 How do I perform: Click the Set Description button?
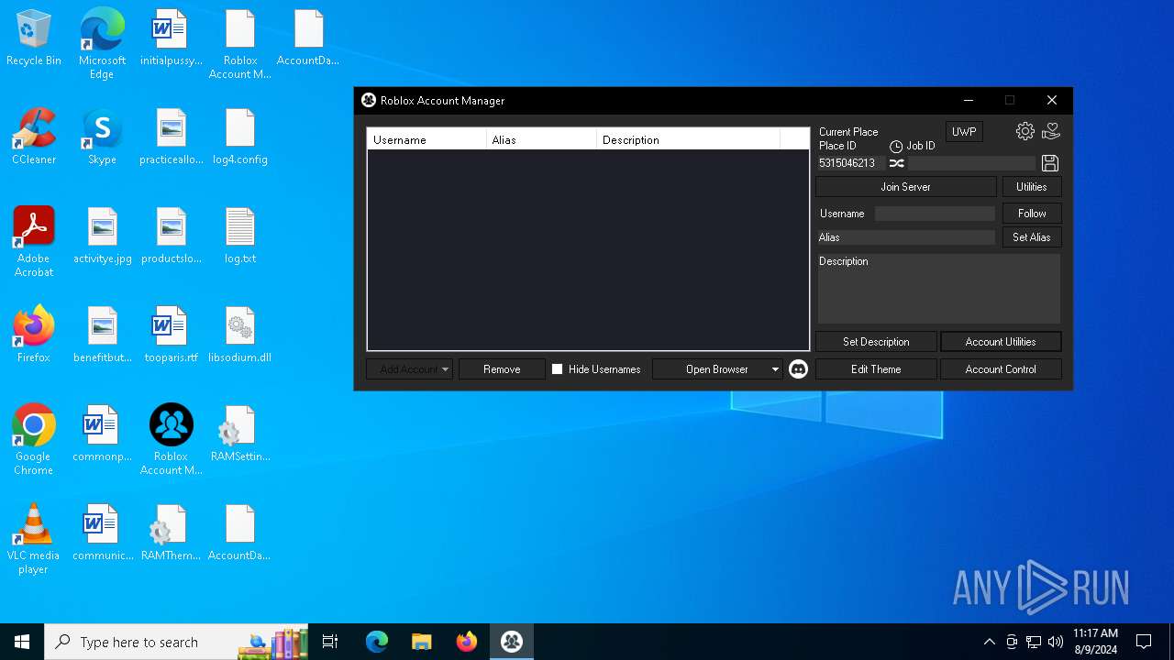point(876,342)
